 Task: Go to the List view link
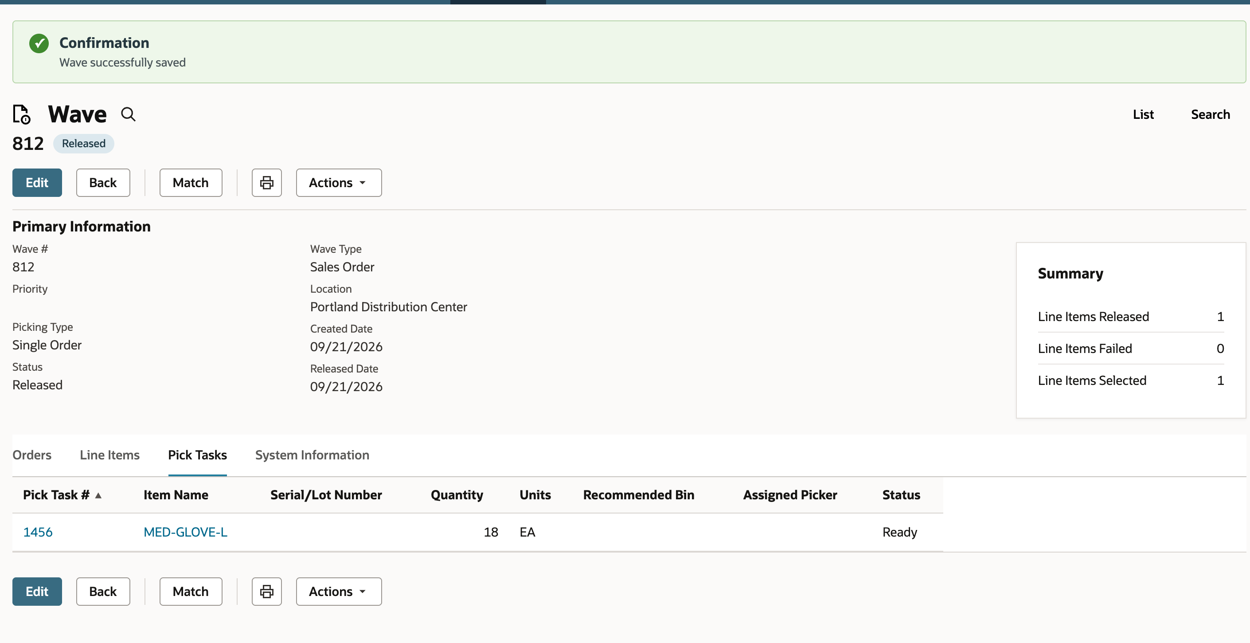pyautogui.click(x=1143, y=114)
